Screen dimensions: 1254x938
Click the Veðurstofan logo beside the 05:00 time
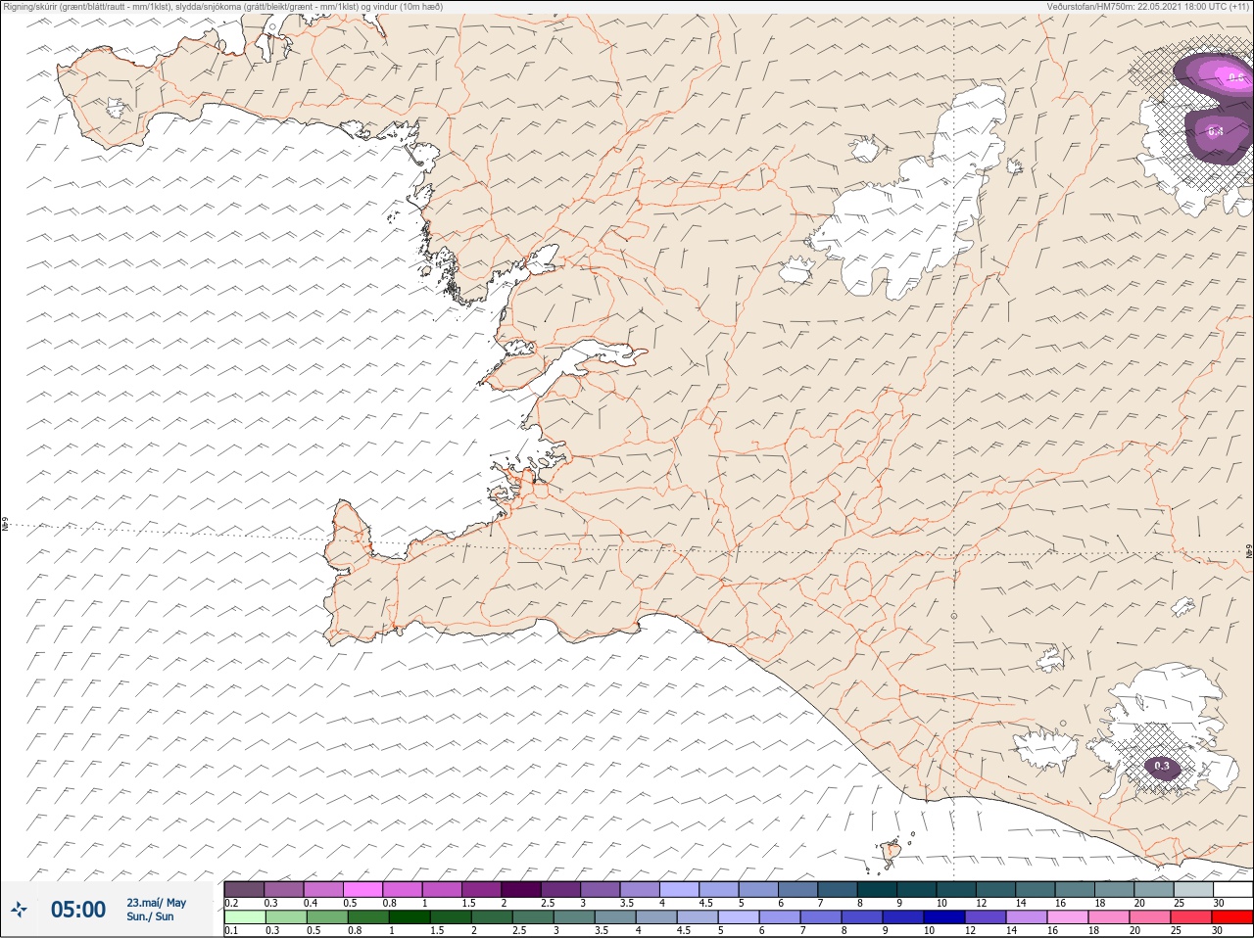pyautogui.click(x=19, y=910)
